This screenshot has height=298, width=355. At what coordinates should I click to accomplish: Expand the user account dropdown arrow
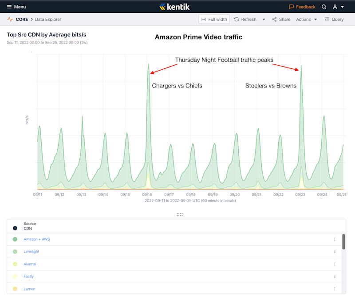[342, 7]
